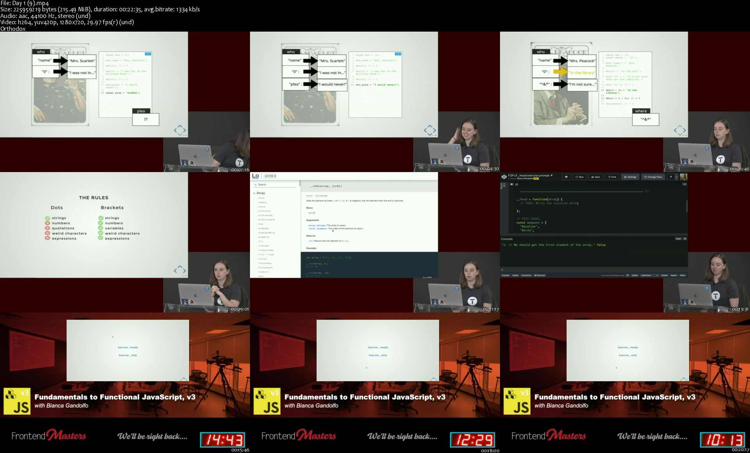750x453 pixels.
Task: Click the yellow 'in the library' value box
Action: click(582, 73)
